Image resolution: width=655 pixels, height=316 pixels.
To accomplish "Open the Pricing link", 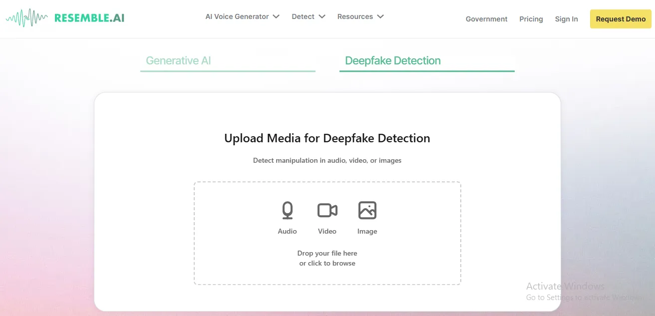I will (x=531, y=19).
